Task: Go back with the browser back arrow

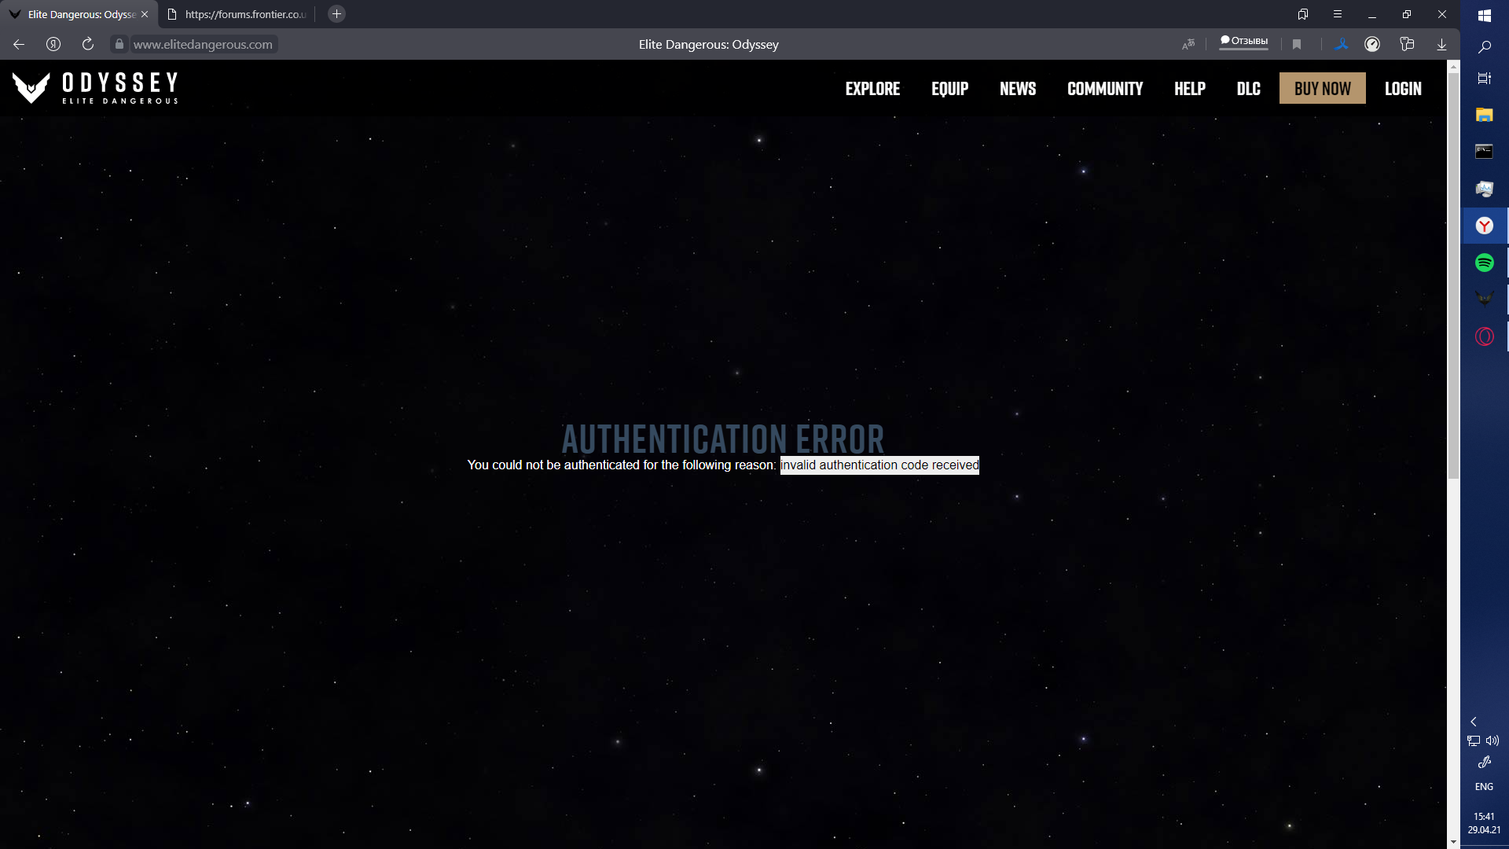Action: coord(19,44)
